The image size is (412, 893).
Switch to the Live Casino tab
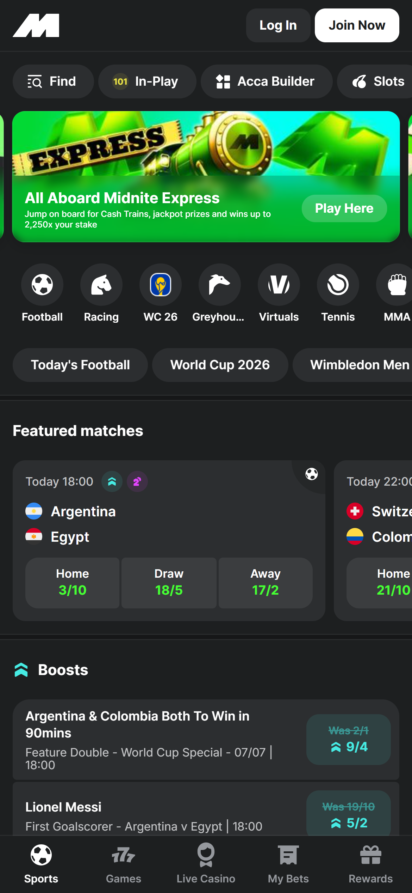coord(206,864)
